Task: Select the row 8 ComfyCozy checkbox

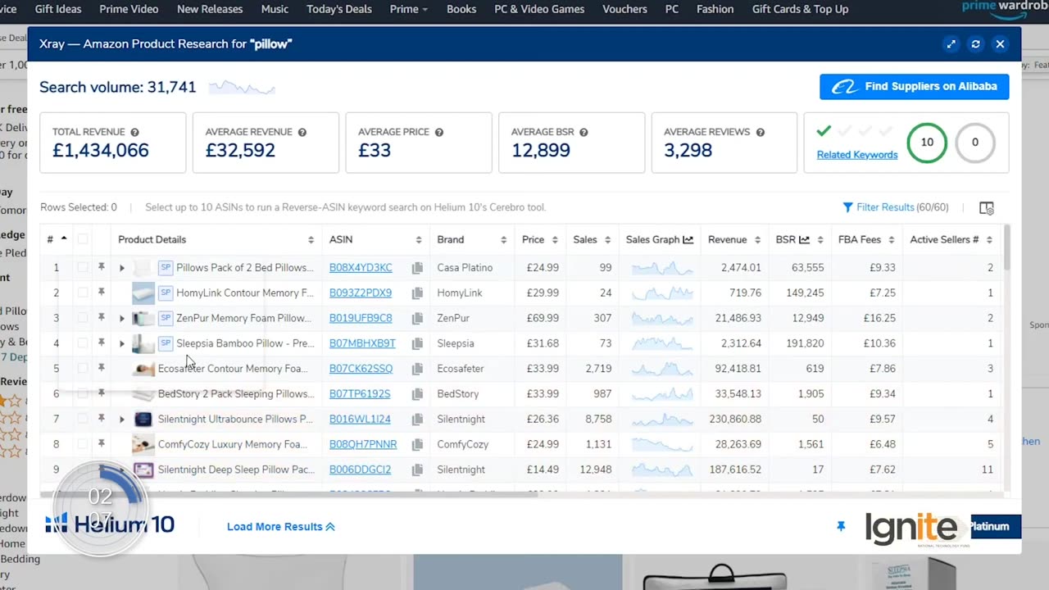Action: (83, 444)
